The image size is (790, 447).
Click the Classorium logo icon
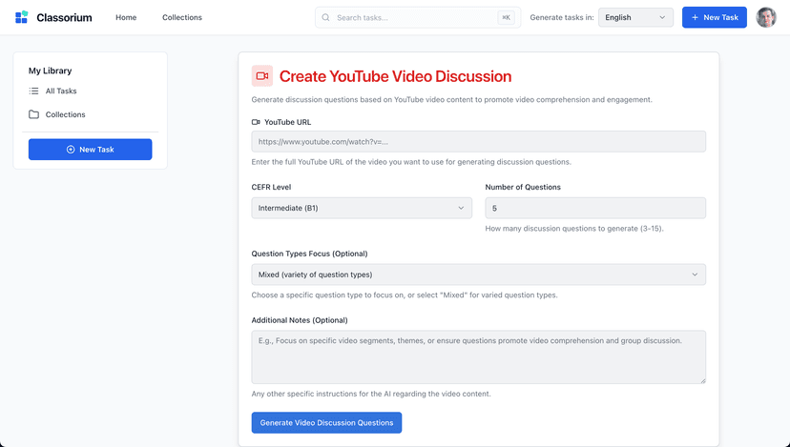tap(21, 17)
